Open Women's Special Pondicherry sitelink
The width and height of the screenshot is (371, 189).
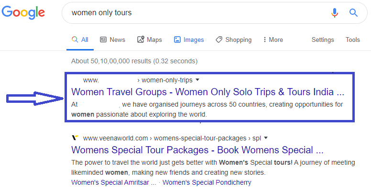click(x=207, y=182)
